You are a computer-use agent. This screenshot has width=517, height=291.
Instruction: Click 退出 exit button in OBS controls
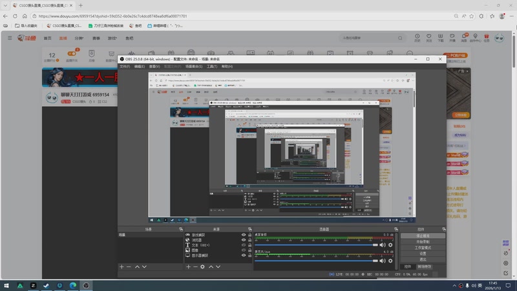click(x=423, y=260)
